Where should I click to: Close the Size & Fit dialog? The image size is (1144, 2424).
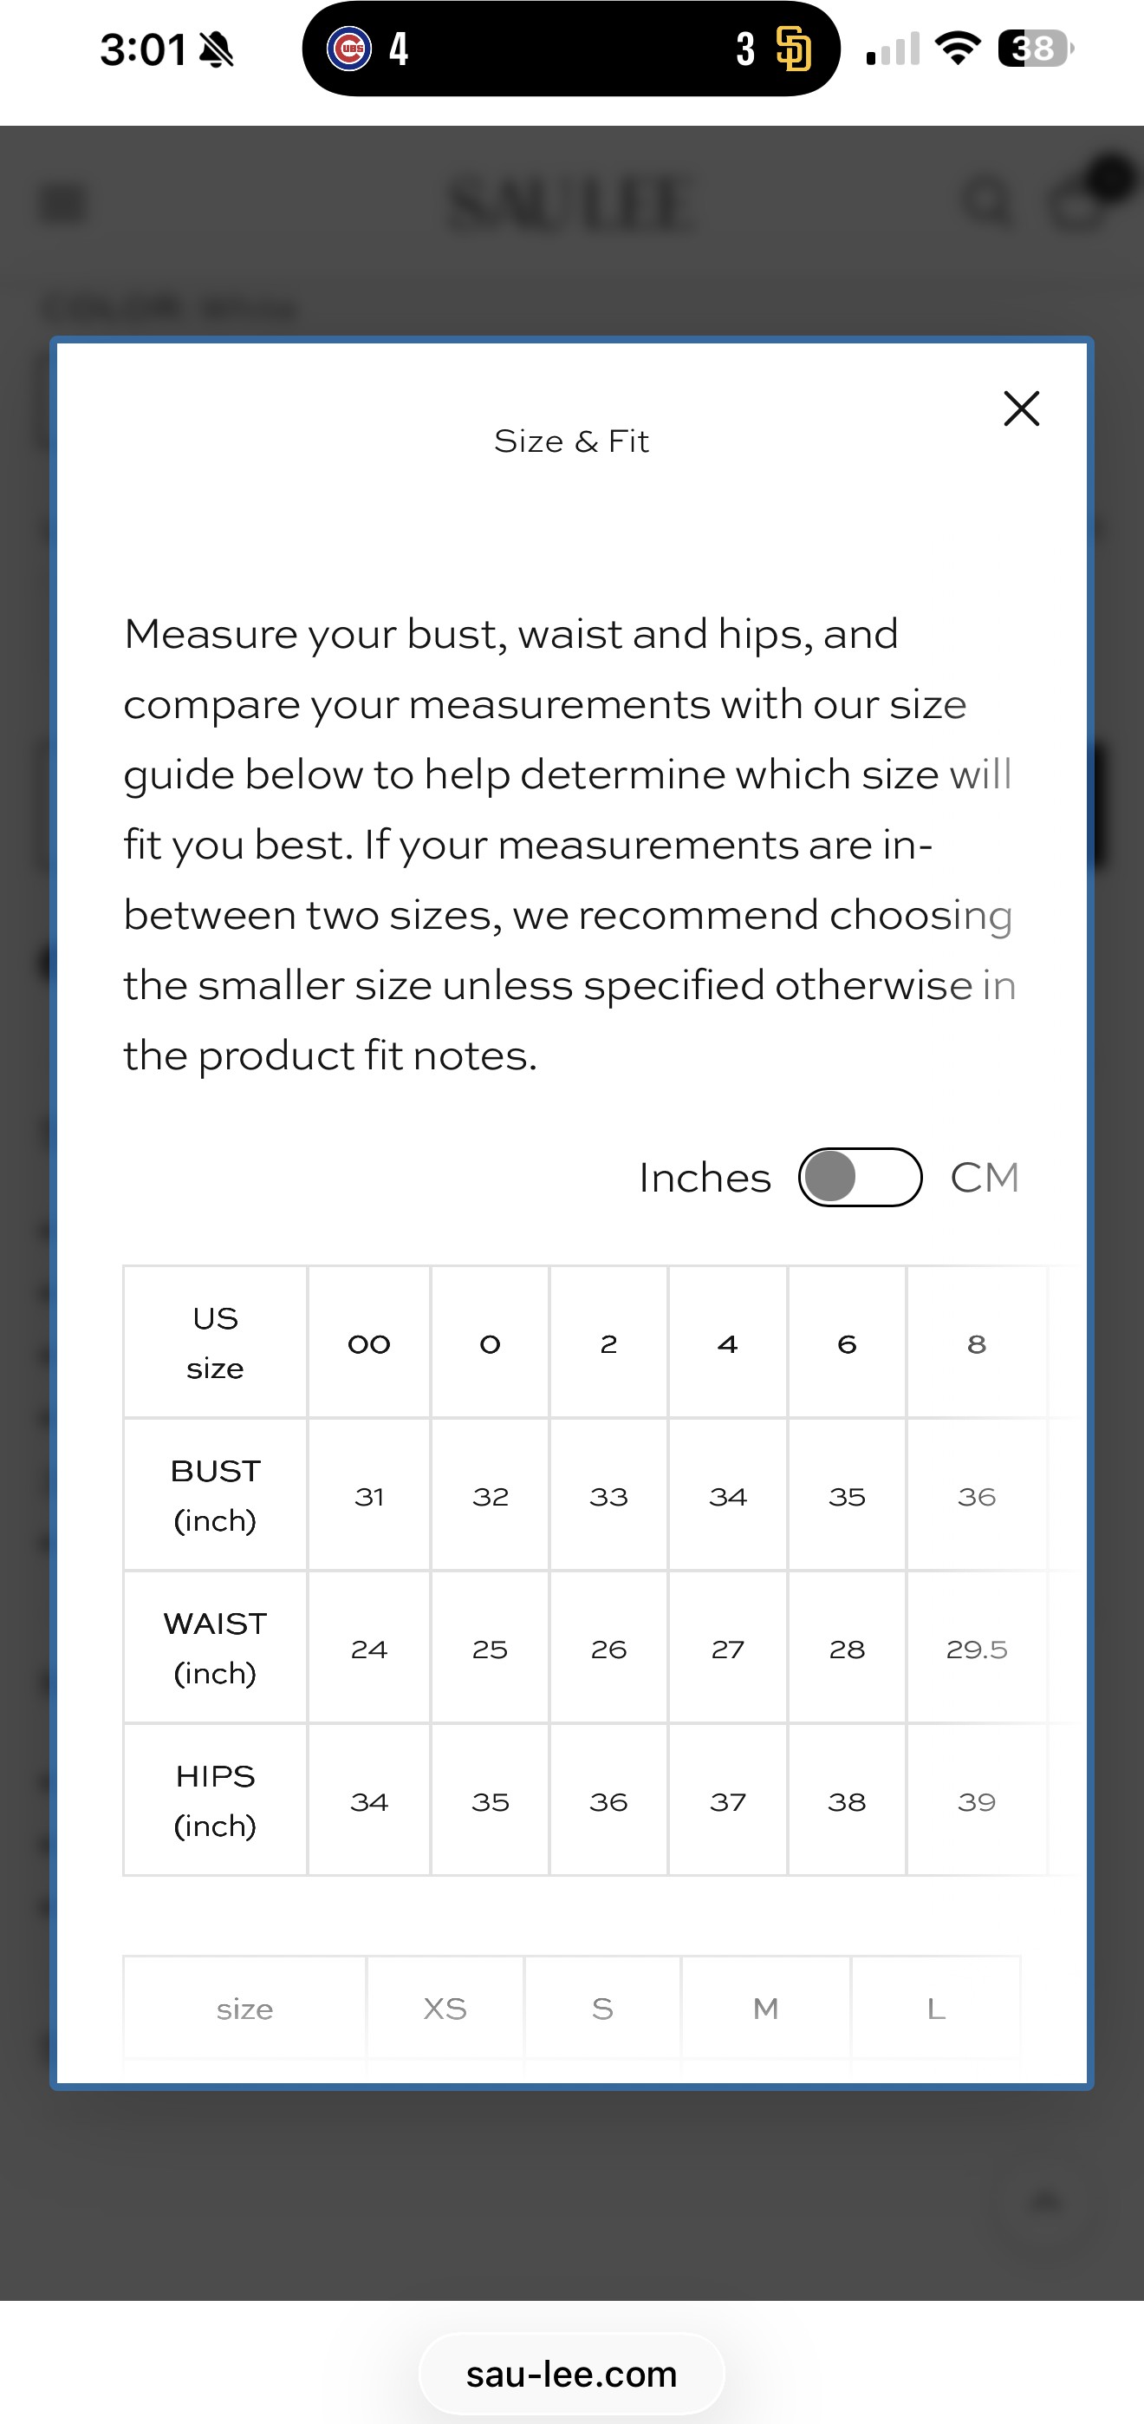[x=1021, y=408]
